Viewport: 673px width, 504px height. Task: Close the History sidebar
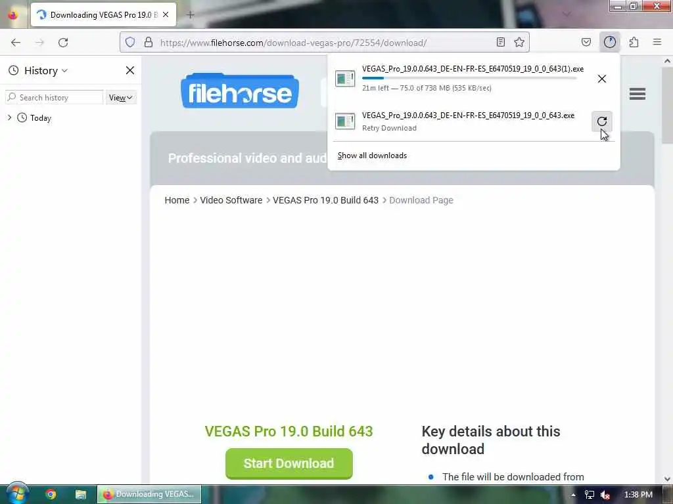click(130, 70)
